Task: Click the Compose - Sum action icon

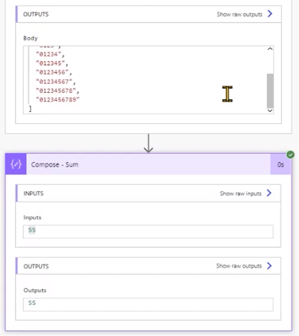Action: point(16,164)
